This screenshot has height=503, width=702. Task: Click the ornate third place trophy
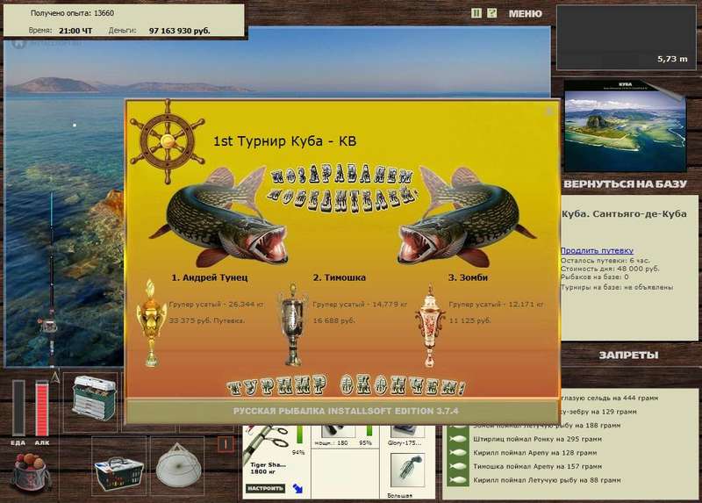[x=430, y=326]
